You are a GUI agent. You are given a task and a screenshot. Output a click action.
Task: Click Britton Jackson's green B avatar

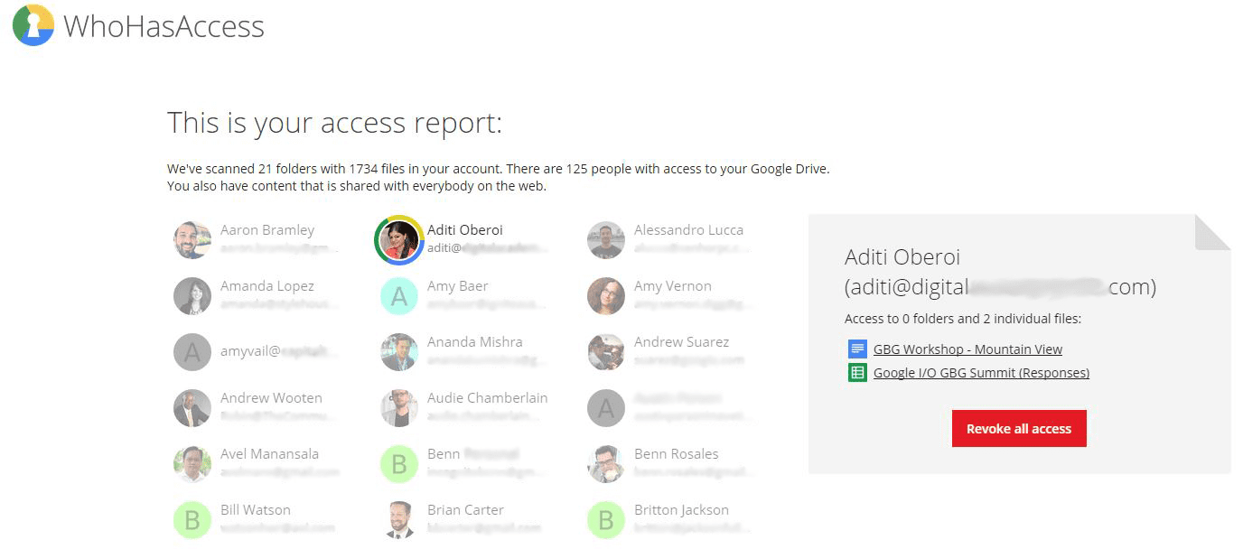606,520
